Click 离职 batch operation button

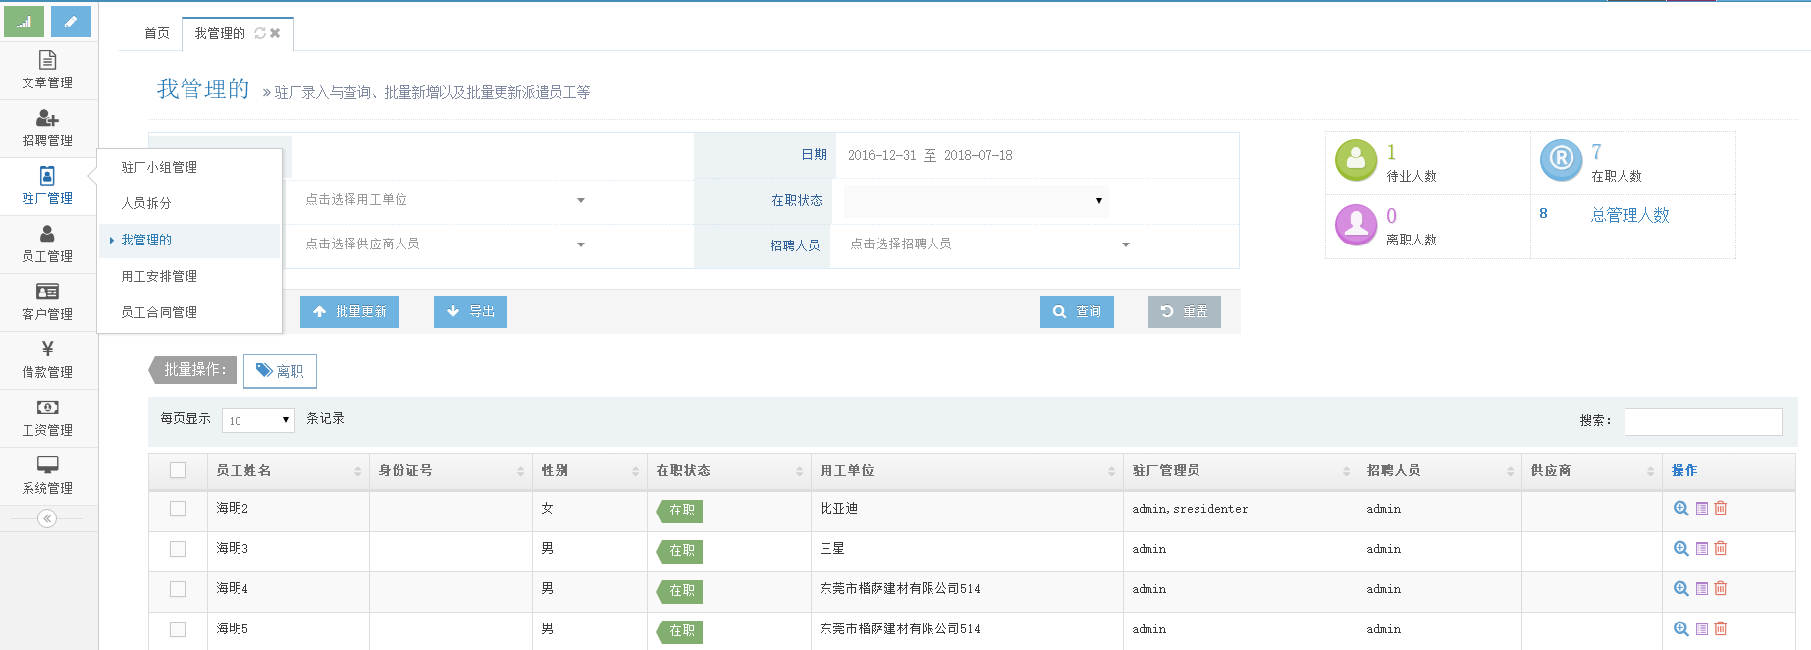pos(280,371)
